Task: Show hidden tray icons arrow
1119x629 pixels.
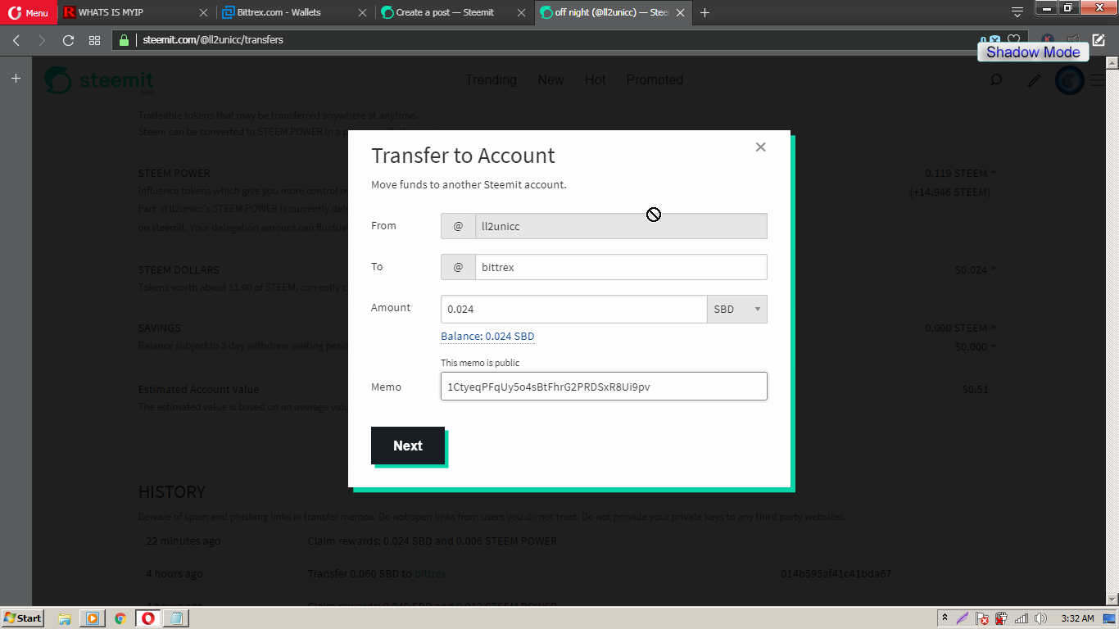Action: tap(945, 618)
